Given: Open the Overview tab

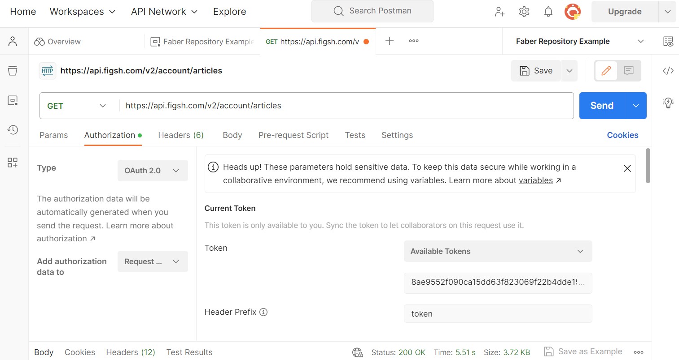Looking at the screenshot, I should tap(57, 42).
